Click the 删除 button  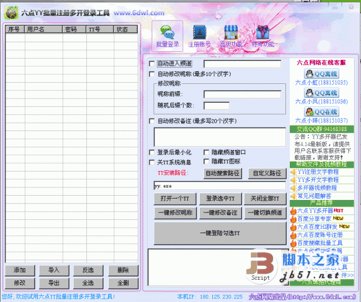(123, 270)
